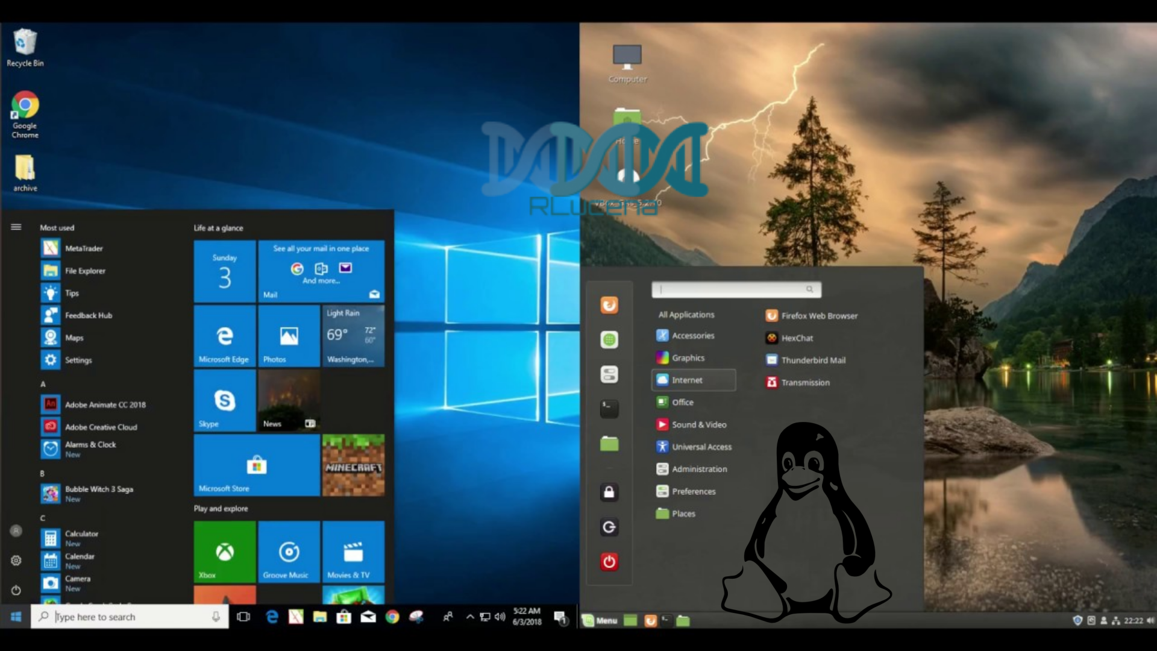Click the Mint Menu button on panel
This screenshot has height=651, width=1157.
tap(600, 620)
